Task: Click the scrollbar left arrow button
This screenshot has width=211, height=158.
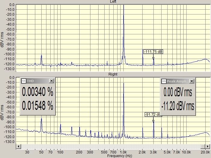Action: point(19,146)
